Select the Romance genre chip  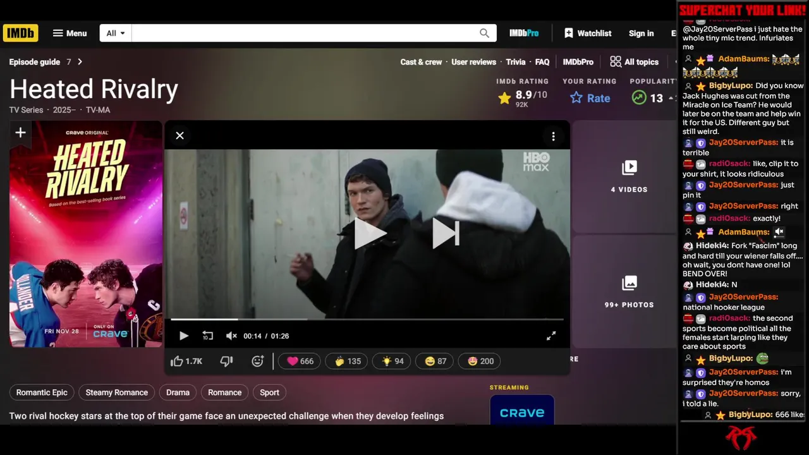[x=225, y=392]
